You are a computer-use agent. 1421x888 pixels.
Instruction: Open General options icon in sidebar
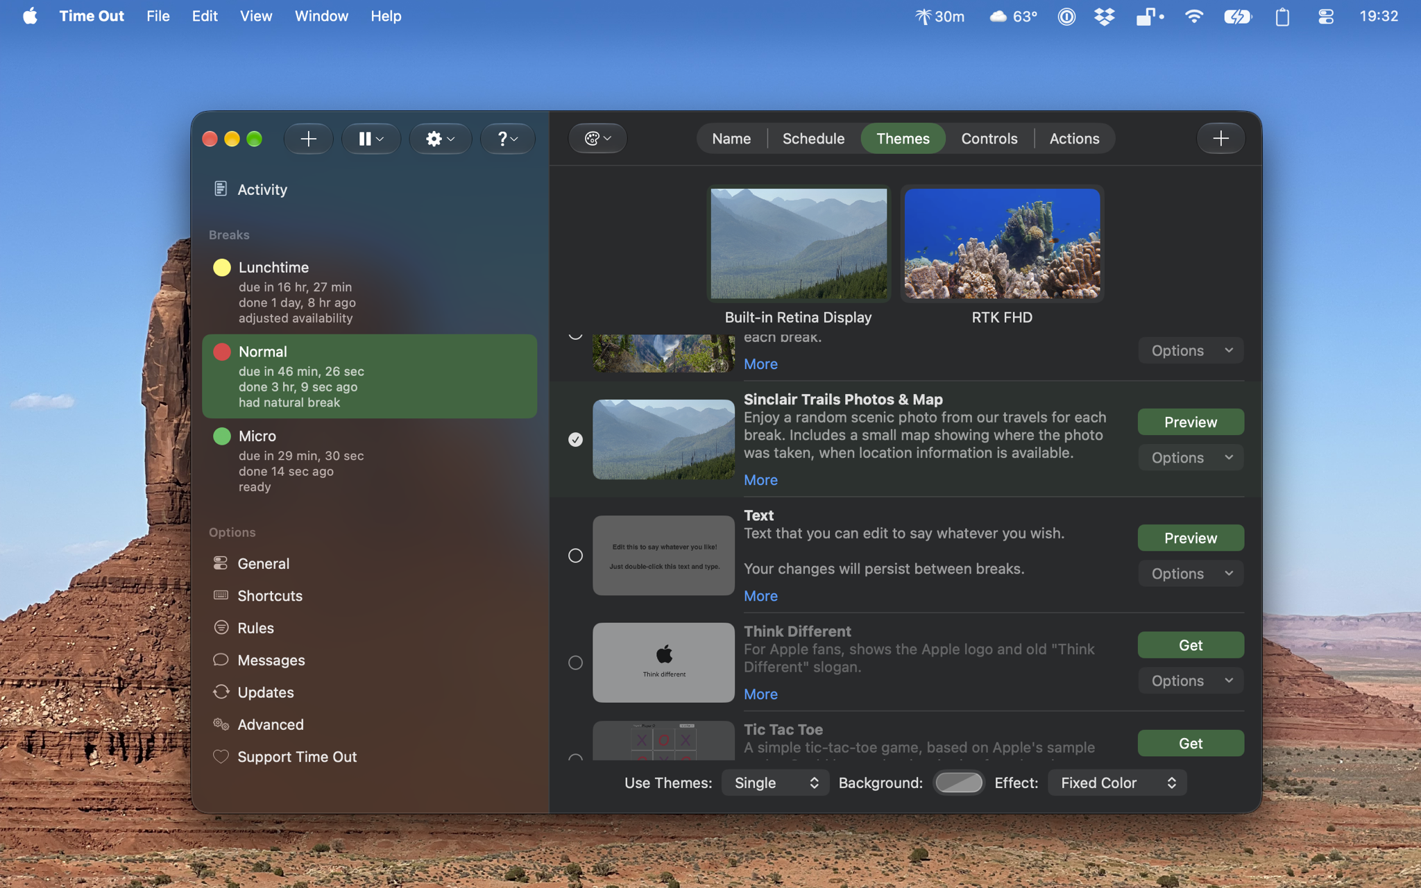click(x=221, y=563)
